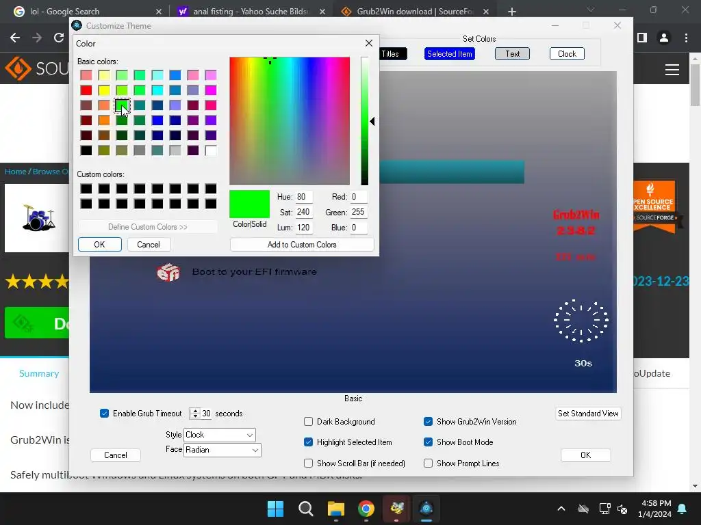
Task: Click the Hue value field
Action: 303,197
